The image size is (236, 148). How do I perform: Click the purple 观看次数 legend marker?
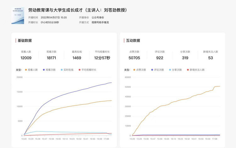(44, 70)
